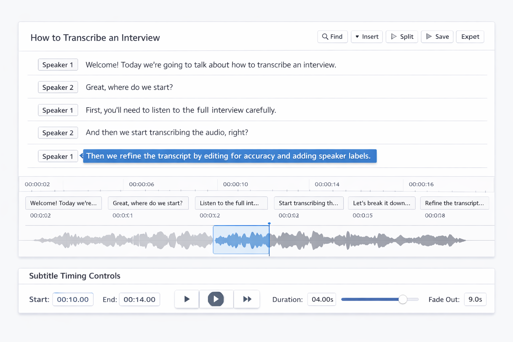513x342 pixels.
Task: Expand the Speaker 1 label on the first line
Action: (x=58, y=64)
